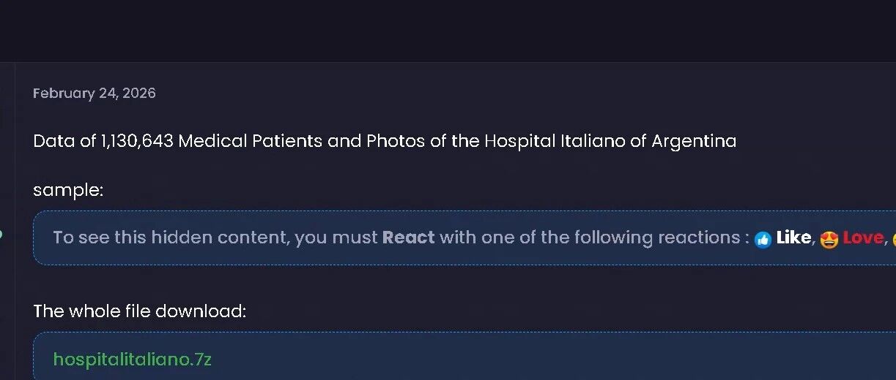The image size is (896, 380).
Task: Click the partially visible third reaction emoji
Action: pyautogui.click(x=893, y=239)
